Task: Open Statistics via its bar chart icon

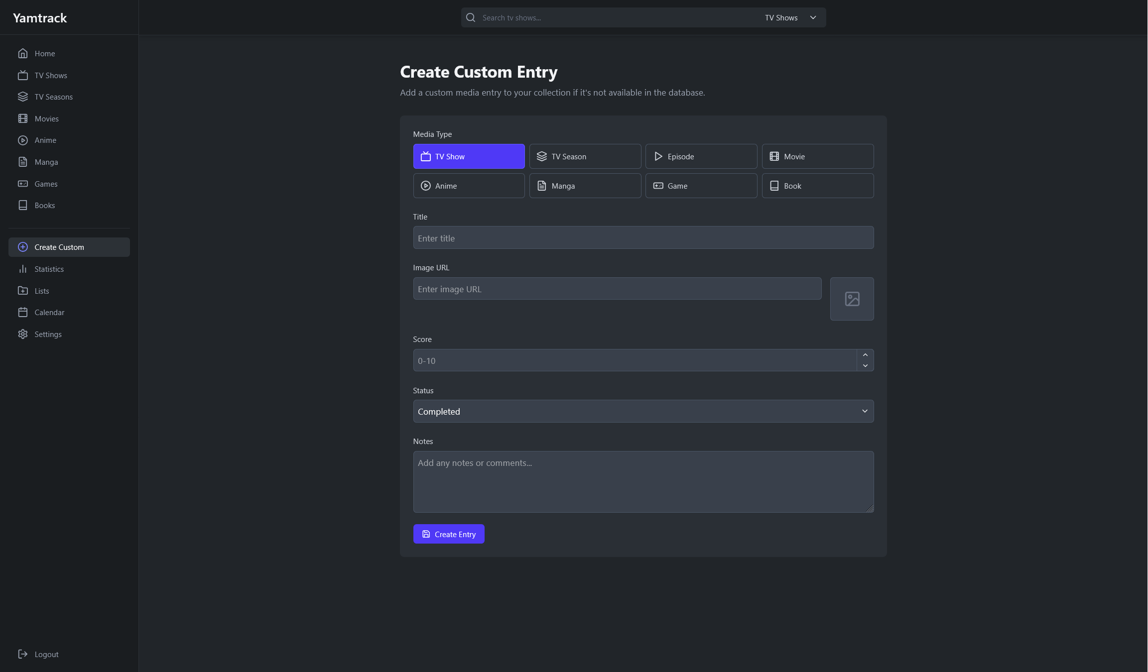Action: pos(23,269)
